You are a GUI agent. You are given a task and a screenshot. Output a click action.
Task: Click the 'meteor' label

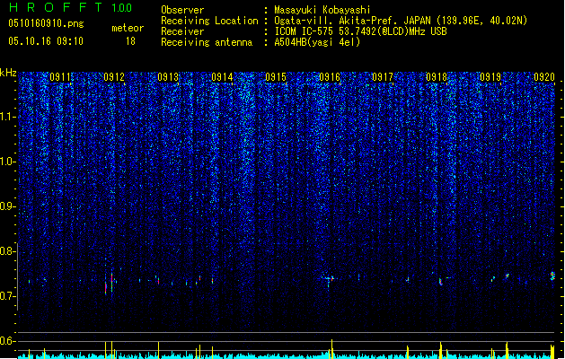(128, 28)
